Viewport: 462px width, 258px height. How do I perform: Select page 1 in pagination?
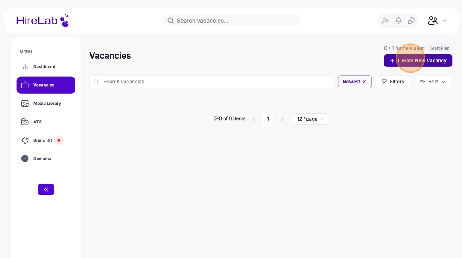tap(268, 119)
